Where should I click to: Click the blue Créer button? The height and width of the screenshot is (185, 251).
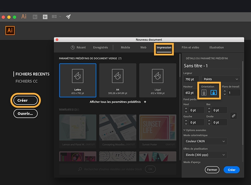232,170
